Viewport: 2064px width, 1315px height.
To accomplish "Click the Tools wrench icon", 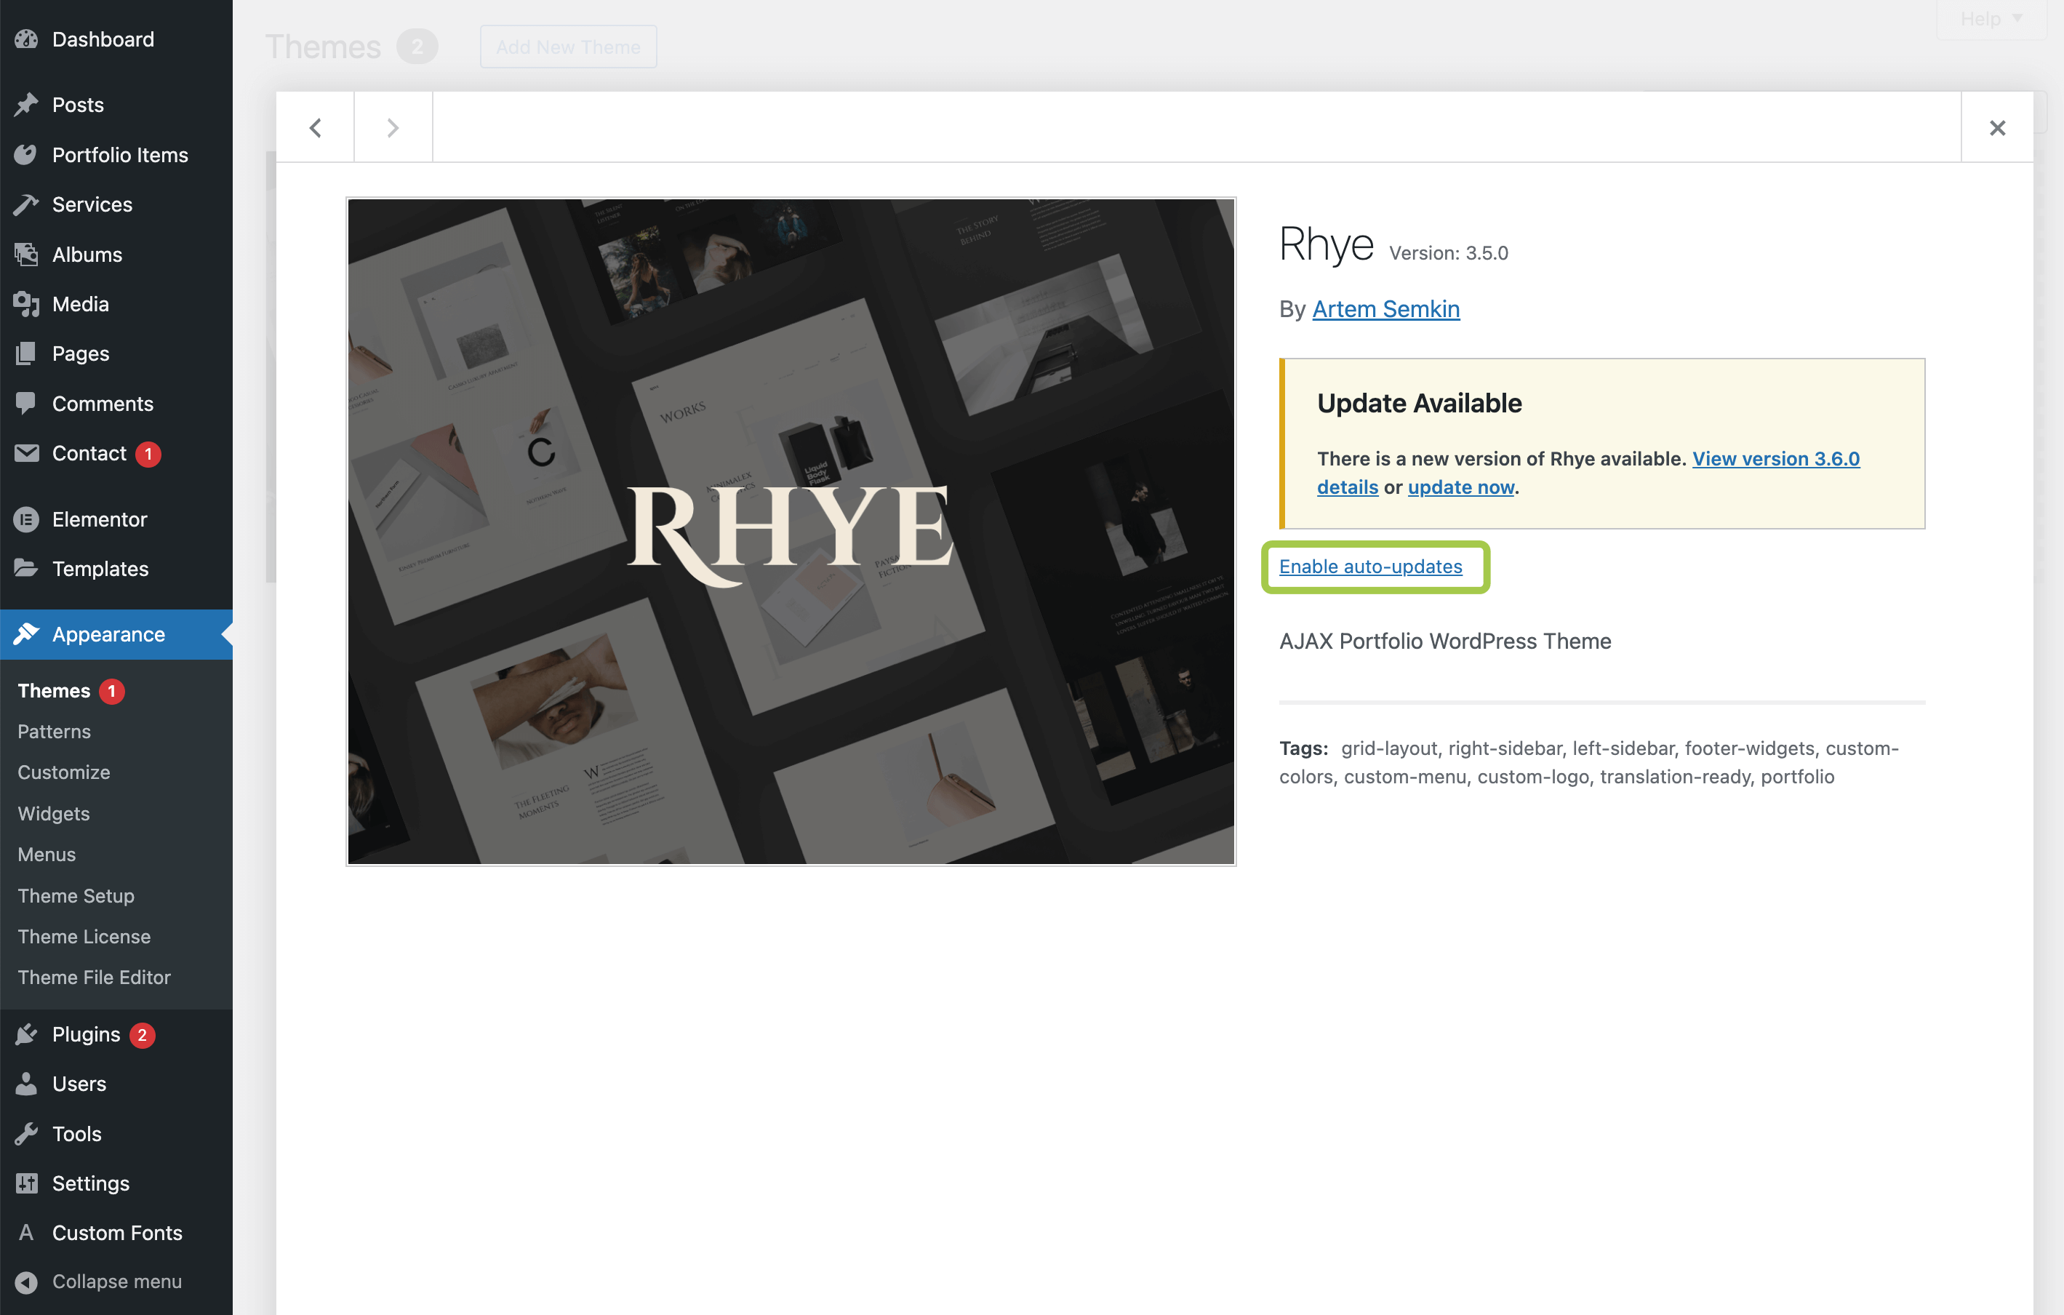I will 27,1133.
